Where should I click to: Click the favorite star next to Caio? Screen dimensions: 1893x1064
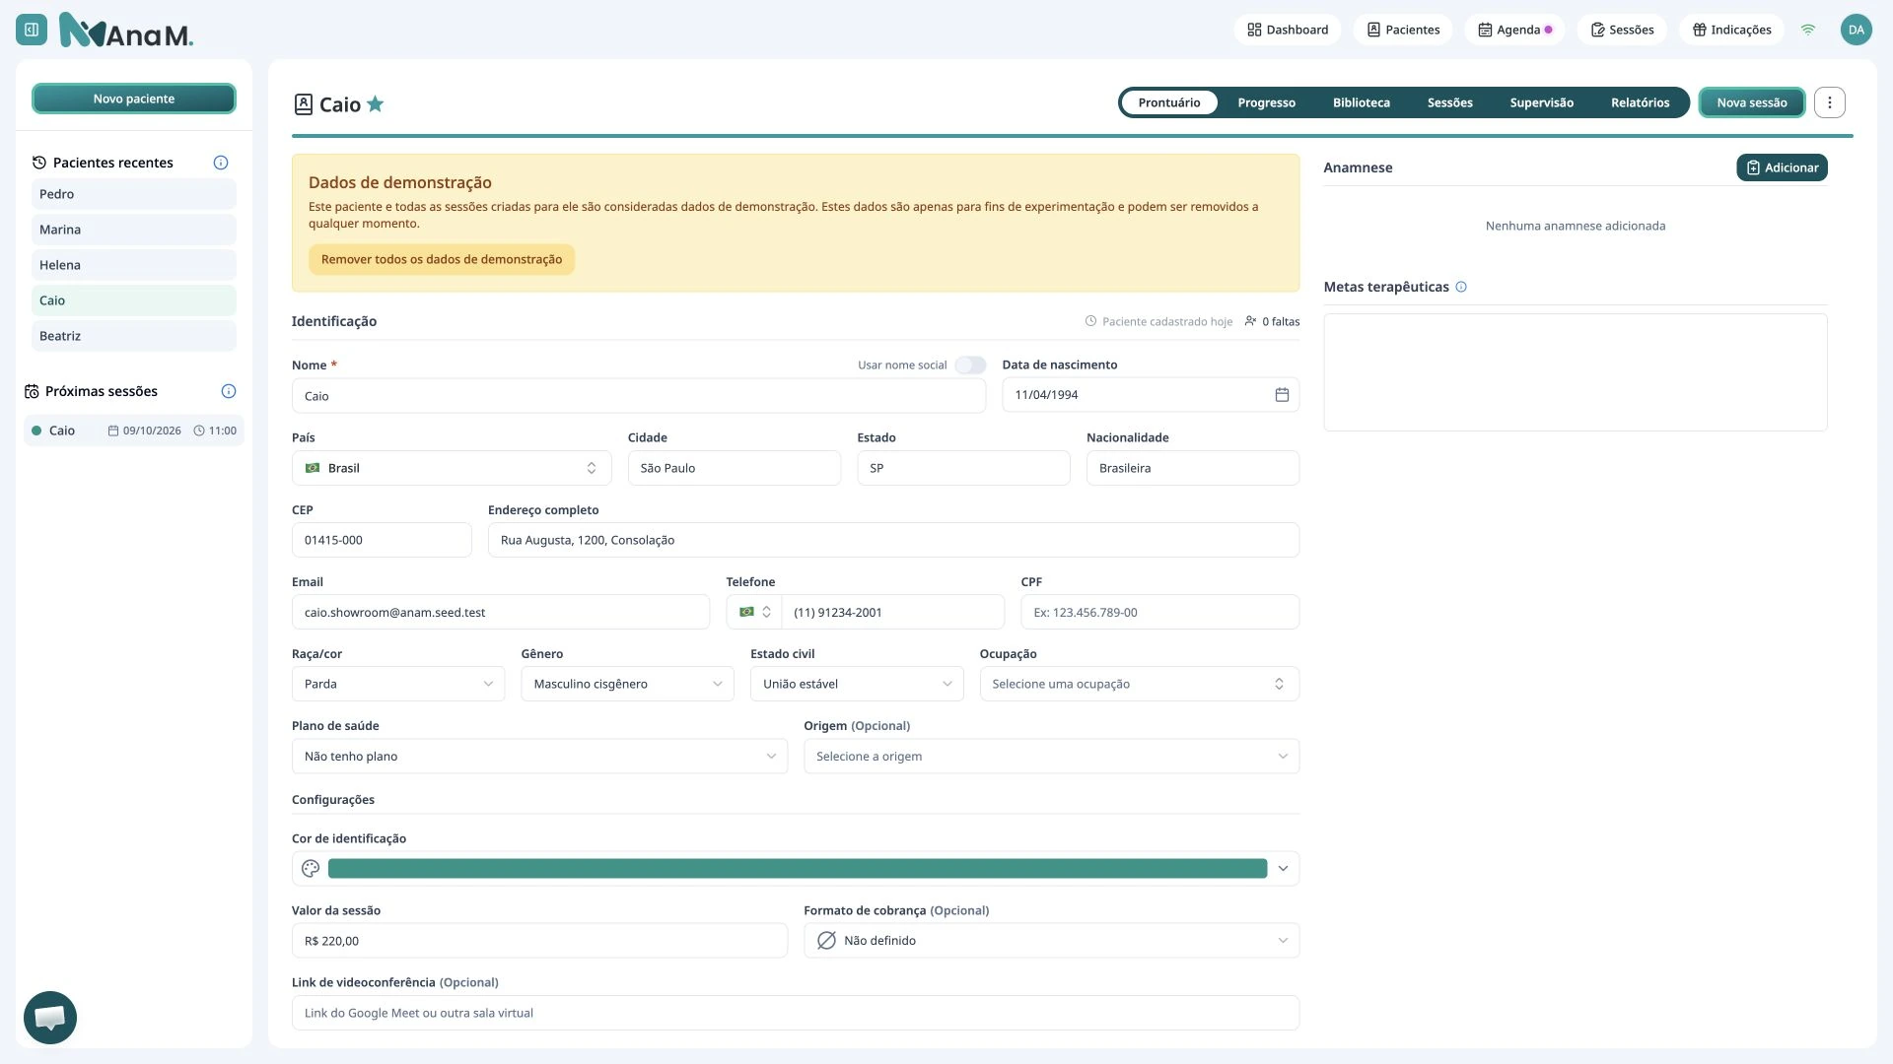click(376, 104)
